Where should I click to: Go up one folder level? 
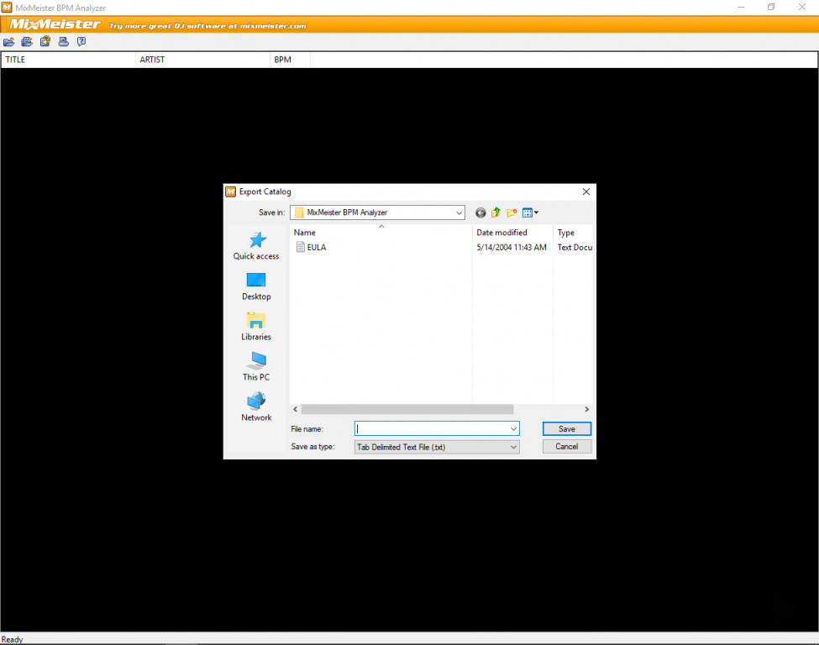click(x=496, y=212)
